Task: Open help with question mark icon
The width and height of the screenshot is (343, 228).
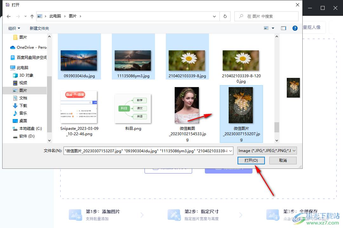Action: pos(295,28)
